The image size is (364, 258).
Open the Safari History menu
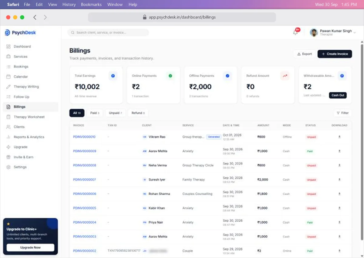coord(69,5)
